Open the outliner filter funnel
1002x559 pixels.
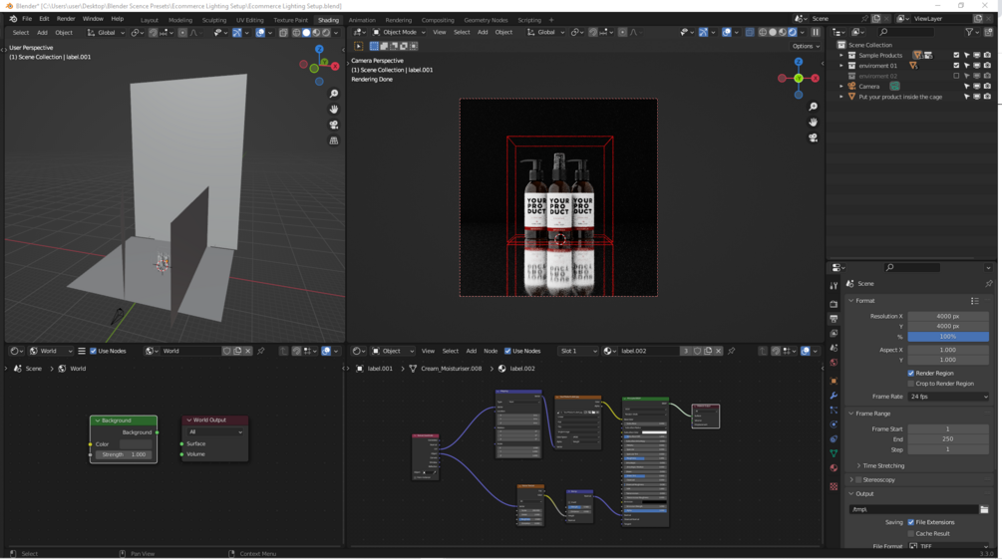pyautogui.click(x=970, y=32)
